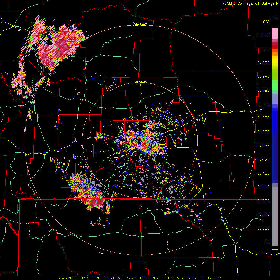
Task: Click the 0.413 scale value
Action: point(264,187)
